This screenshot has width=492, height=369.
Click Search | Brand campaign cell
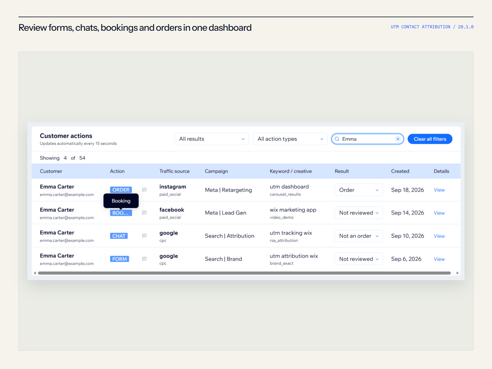223,259
